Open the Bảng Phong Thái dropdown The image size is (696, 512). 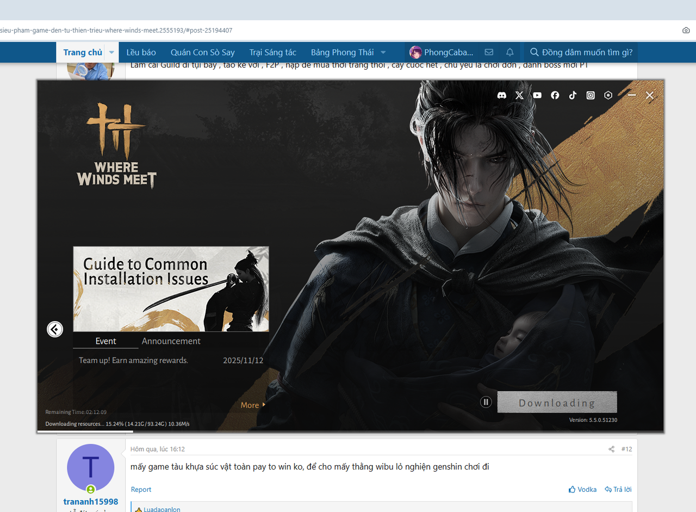point(348,52)
